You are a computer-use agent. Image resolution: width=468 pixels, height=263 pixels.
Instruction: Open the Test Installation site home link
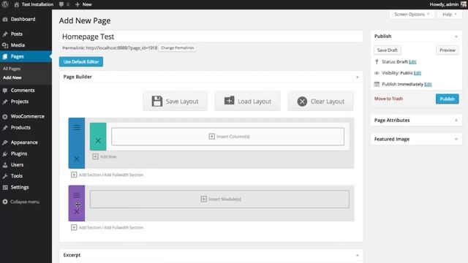coord(34,4)
